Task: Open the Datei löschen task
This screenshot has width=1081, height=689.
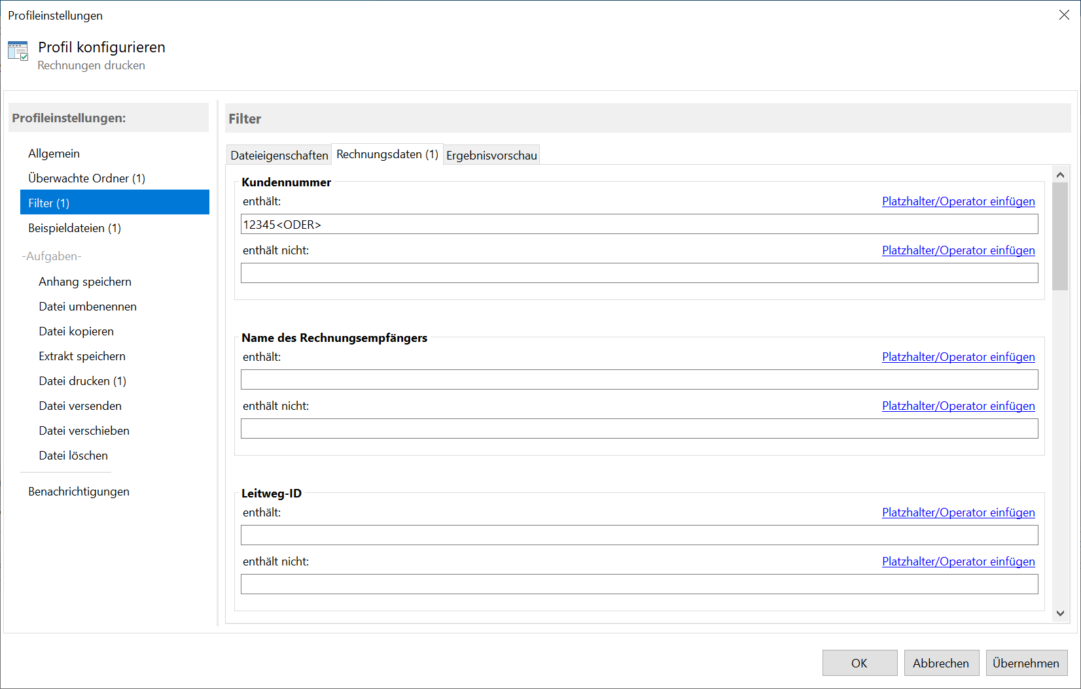Action: point(73,456)
